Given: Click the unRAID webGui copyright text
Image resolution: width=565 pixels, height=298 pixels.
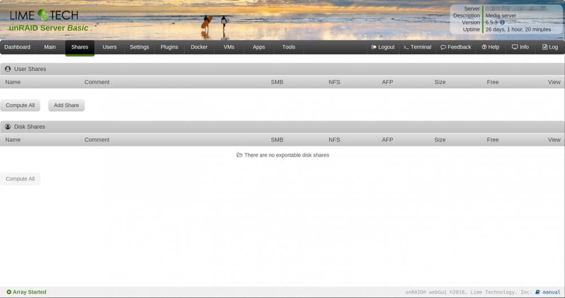Looking at the screenshot, I should pos(468,292).
